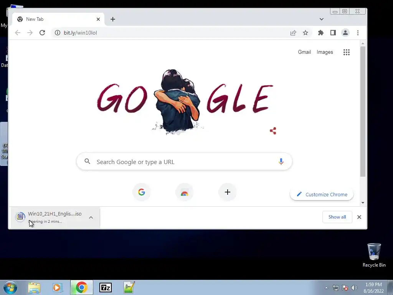The image size is (393, 295).
Task: Open Windows Explorer from taskbar
Action: tap(34, 287)
